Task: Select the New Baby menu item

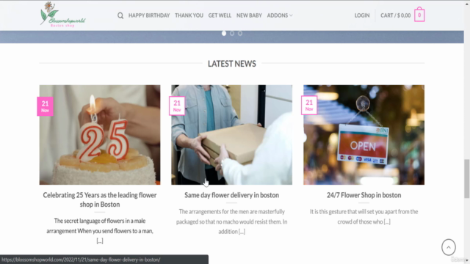Action: pos(249,15)
